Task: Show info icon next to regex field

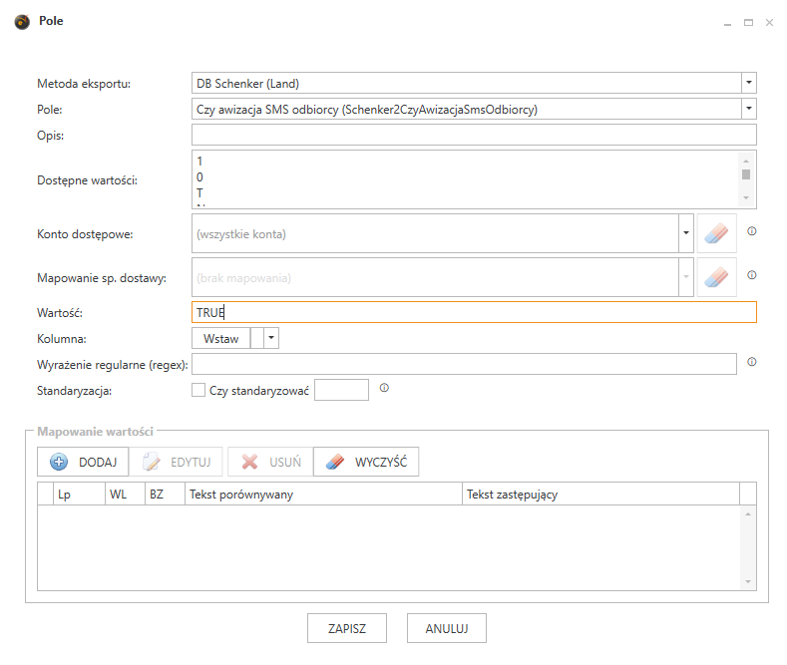Action: click(x=751, y=362)
